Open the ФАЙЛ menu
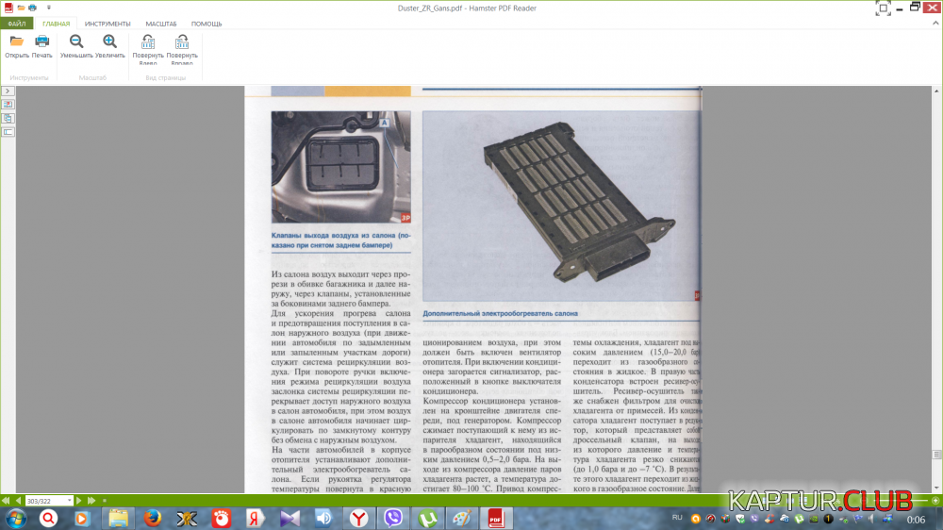Screen dimensions: 943x530 pyautogui.click(x=17, y=23)
